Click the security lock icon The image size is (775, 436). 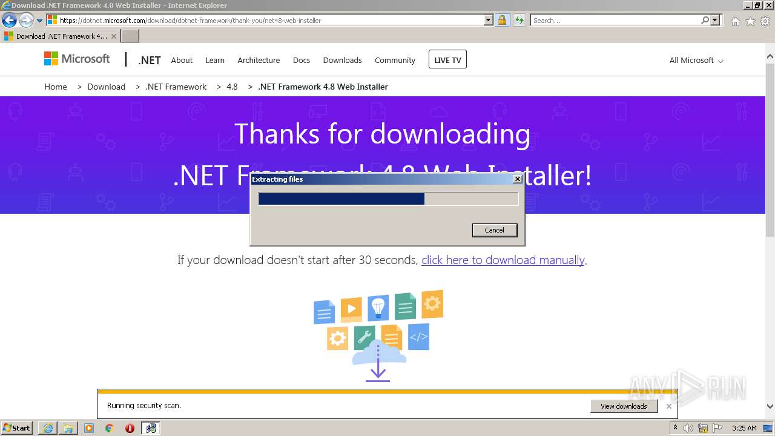502,20
